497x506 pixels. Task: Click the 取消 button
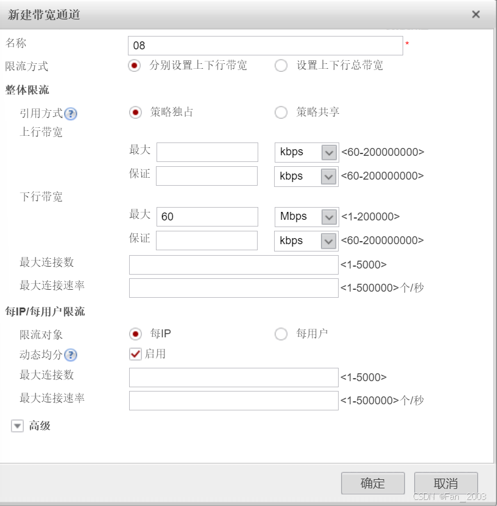coord(446,483)
